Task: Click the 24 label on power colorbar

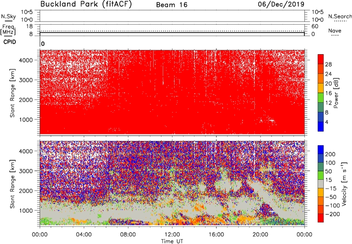Action: pos(328,74)
